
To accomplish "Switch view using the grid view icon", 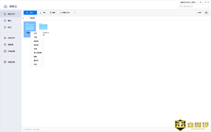I will [x=206, y=13].
